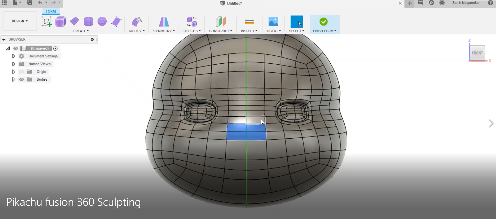Click the right-side chevron arrow

tap(491, 123)
